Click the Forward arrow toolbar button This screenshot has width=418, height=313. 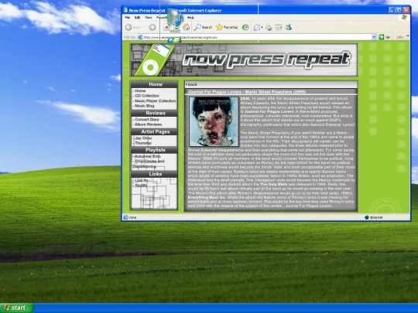click(x=152, y=27)
